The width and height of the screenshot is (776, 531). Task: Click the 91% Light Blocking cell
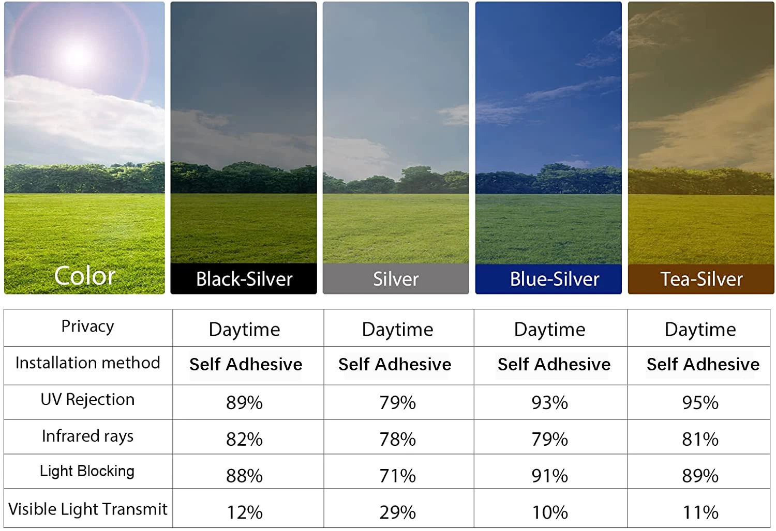tap(549, 476)
